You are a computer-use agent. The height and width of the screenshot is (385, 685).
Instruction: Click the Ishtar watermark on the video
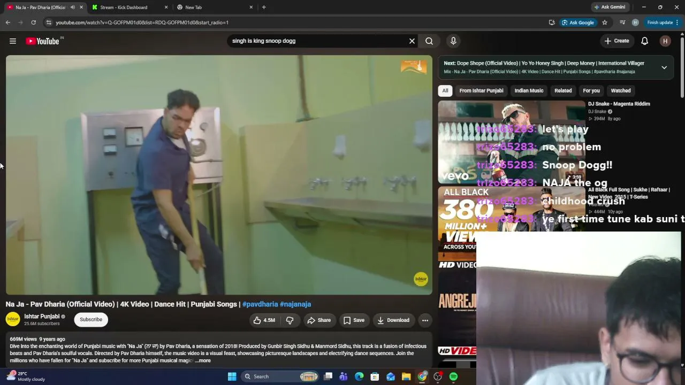click(421, 279)
